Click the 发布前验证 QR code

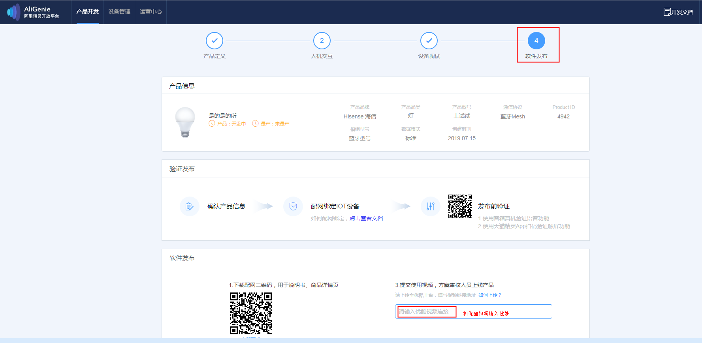[x=460, y=206]
